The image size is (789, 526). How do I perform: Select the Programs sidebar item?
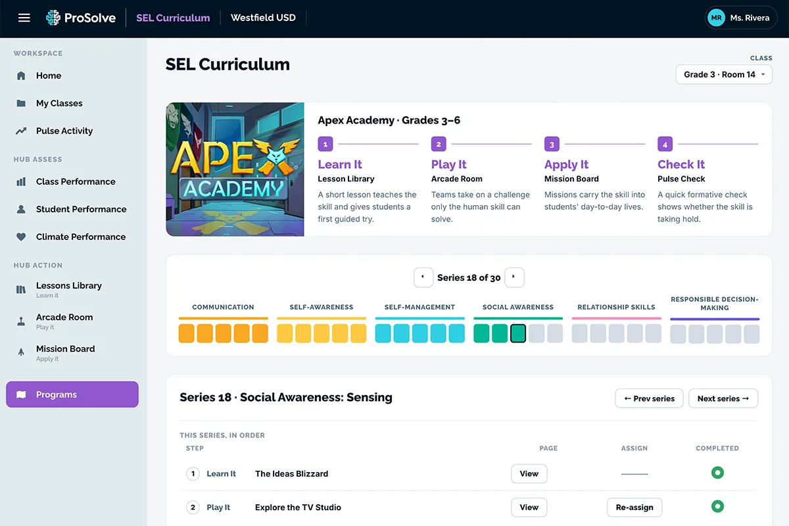click(72, 394)
